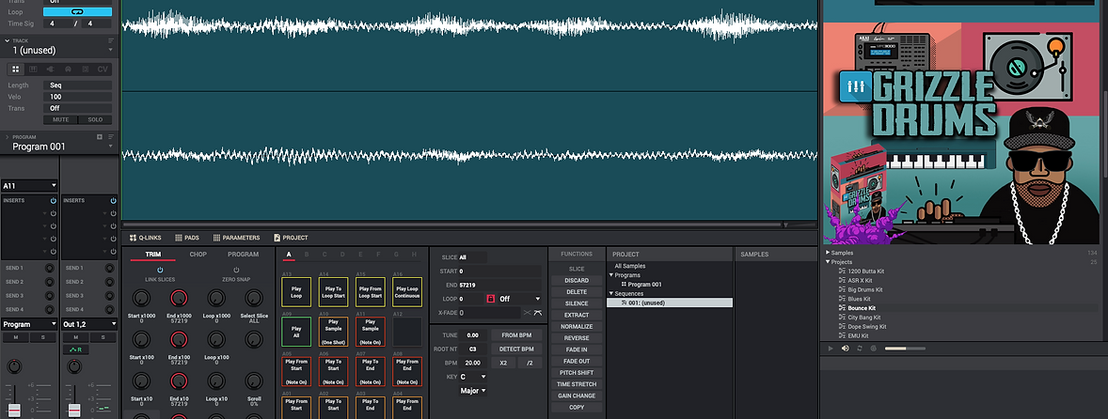Select the keygroup track type icon

point(33,70)
